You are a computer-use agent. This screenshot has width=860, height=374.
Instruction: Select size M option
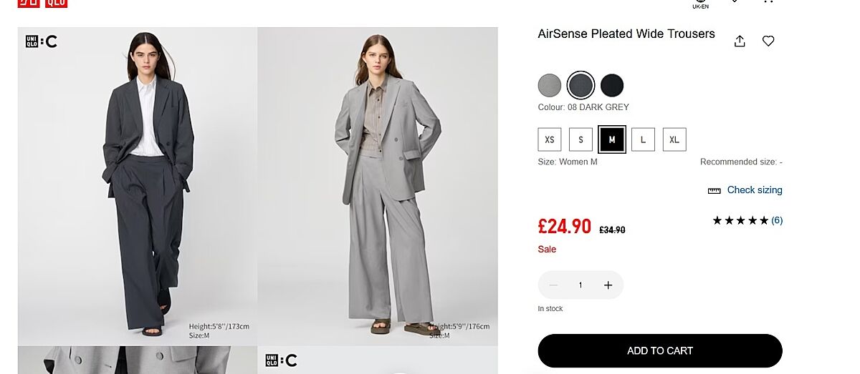[612, 139]
